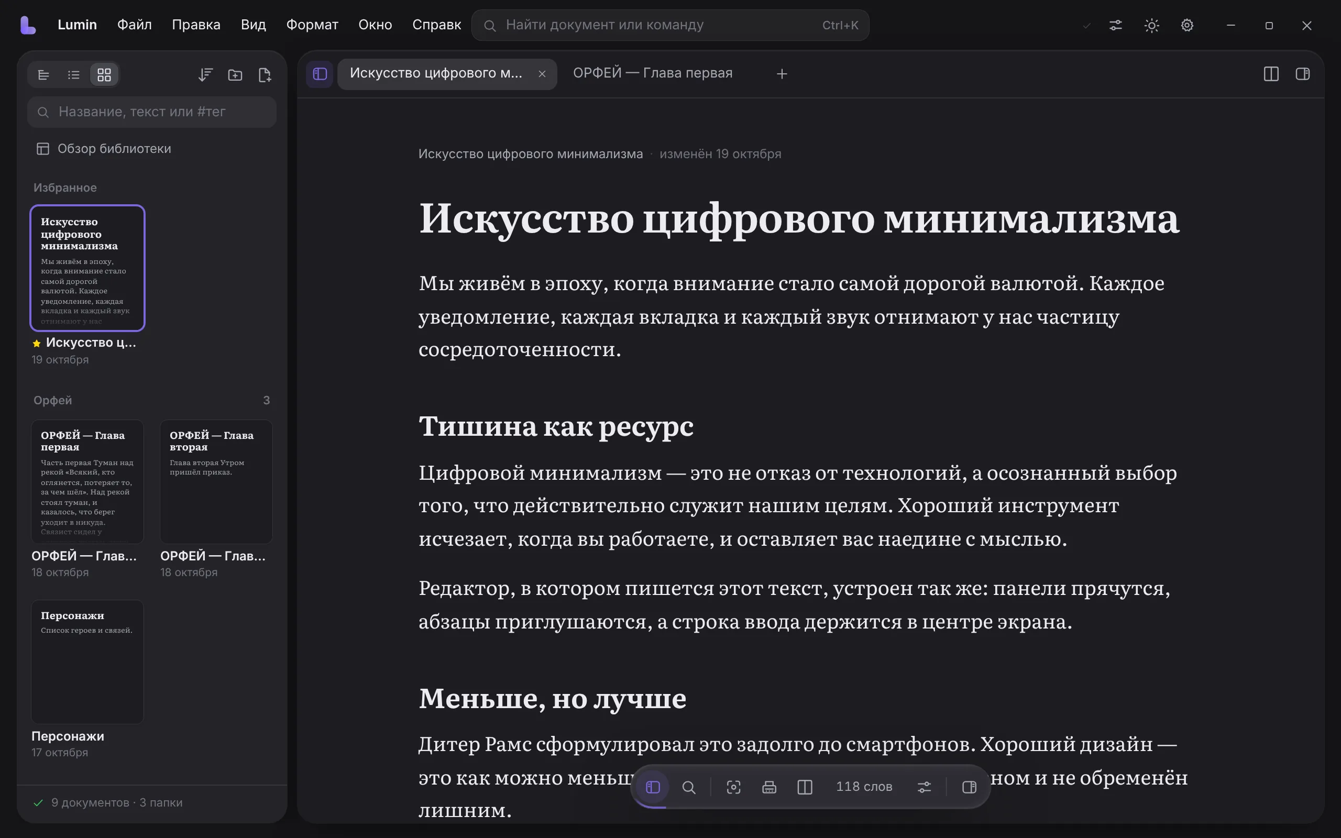Image resolution: width=1341 pixels, height=838 pixels.
Task: Toggle light/dark theme sun icon
Action: (x=1151, y=26)
